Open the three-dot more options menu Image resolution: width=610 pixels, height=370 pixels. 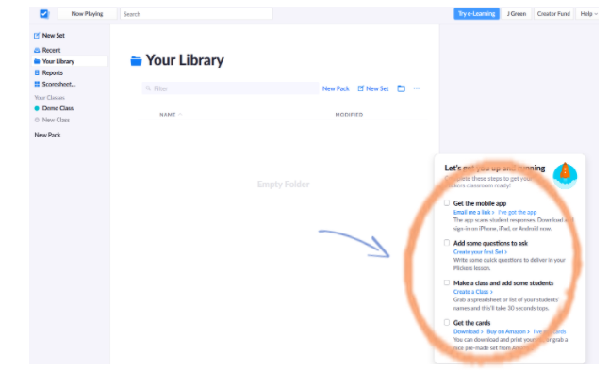417,88
